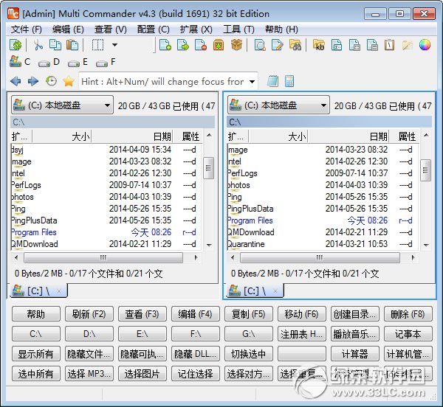Click the unpack open box icon
The width and height of the screenshot is (443, 407).
coord(236,45)
